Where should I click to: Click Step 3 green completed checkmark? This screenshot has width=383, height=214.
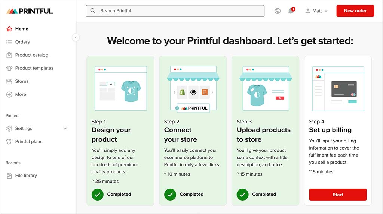pyautogui.click(x=242, y=195)
